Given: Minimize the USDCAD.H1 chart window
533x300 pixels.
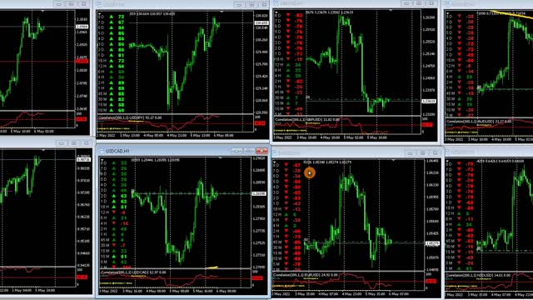Looking at the screenshot, I should point(237,151).
